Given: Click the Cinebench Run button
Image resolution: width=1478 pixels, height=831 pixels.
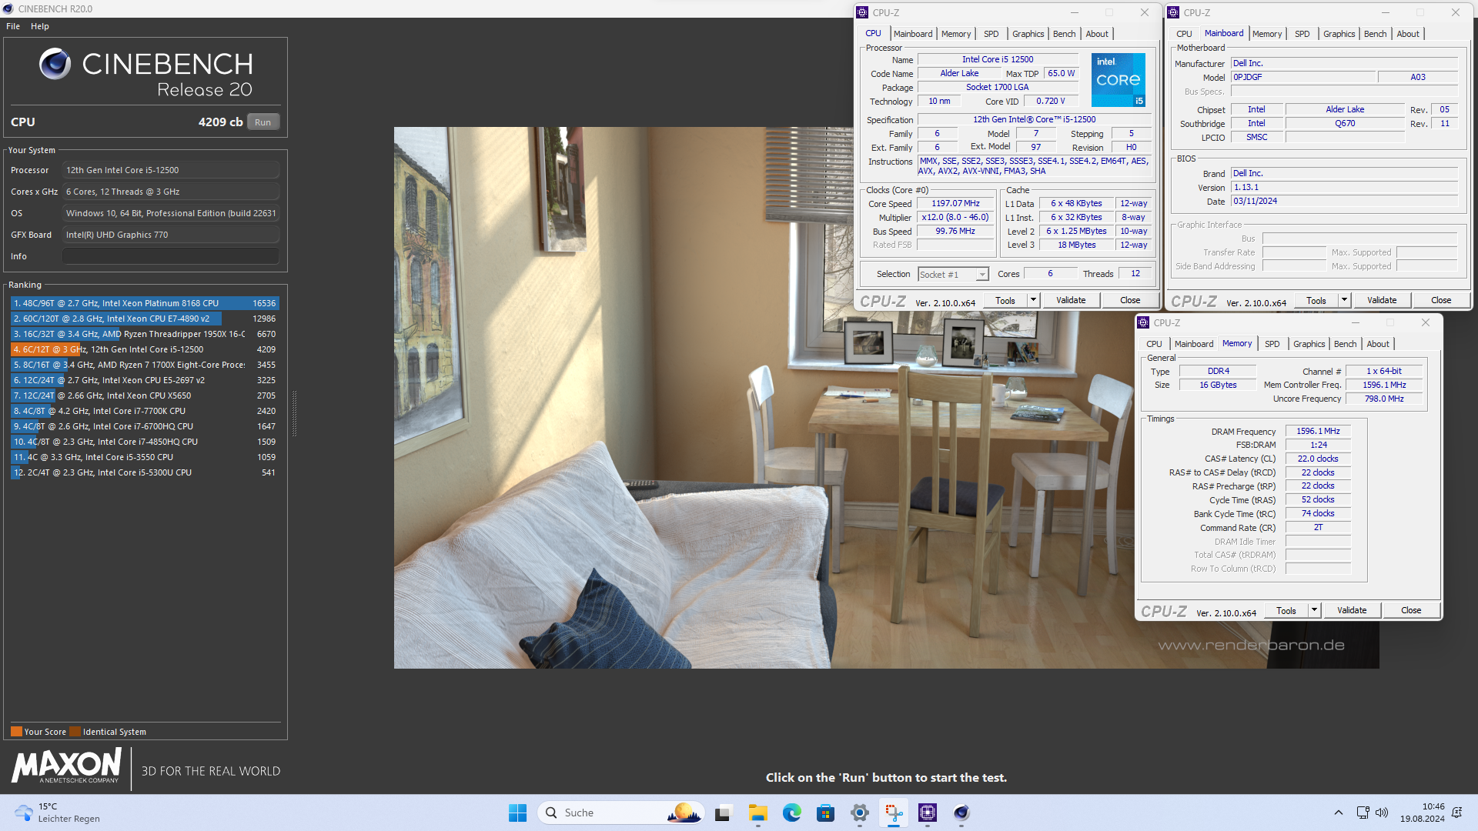Looking at the screenshot, I should tap(263, 122).
